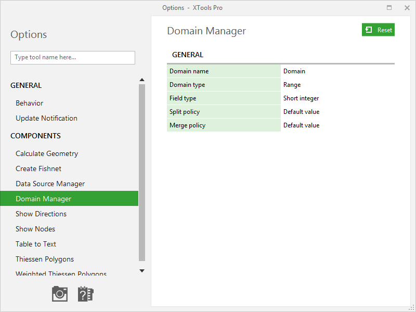Open the help notebook icon
Viewport: 416px width, 312px height.
point(85,294)
